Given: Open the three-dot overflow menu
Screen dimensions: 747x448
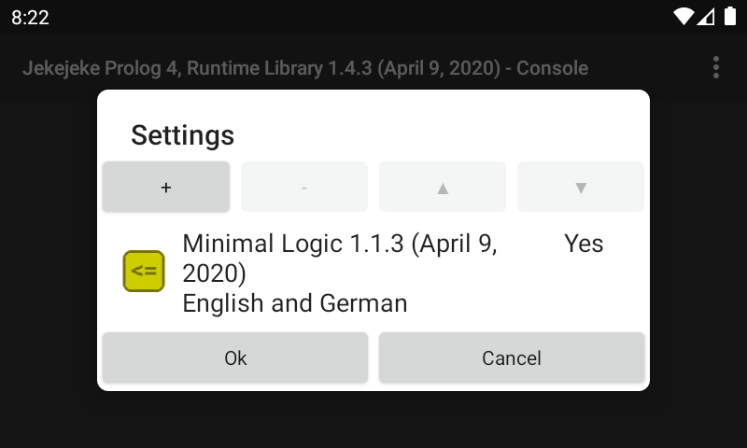Looking at the screenshot, I should point(716,67).
